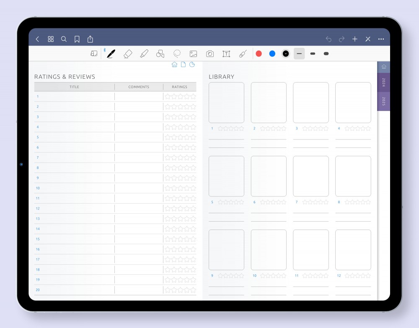Tap the third star in row 10

[180, 188]
